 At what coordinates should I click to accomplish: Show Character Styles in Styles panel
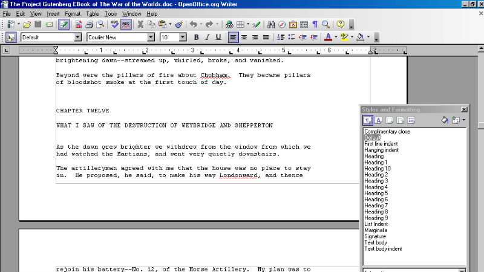point(379,120)
